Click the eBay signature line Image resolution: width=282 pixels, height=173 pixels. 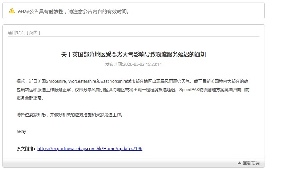click(21, 132)
